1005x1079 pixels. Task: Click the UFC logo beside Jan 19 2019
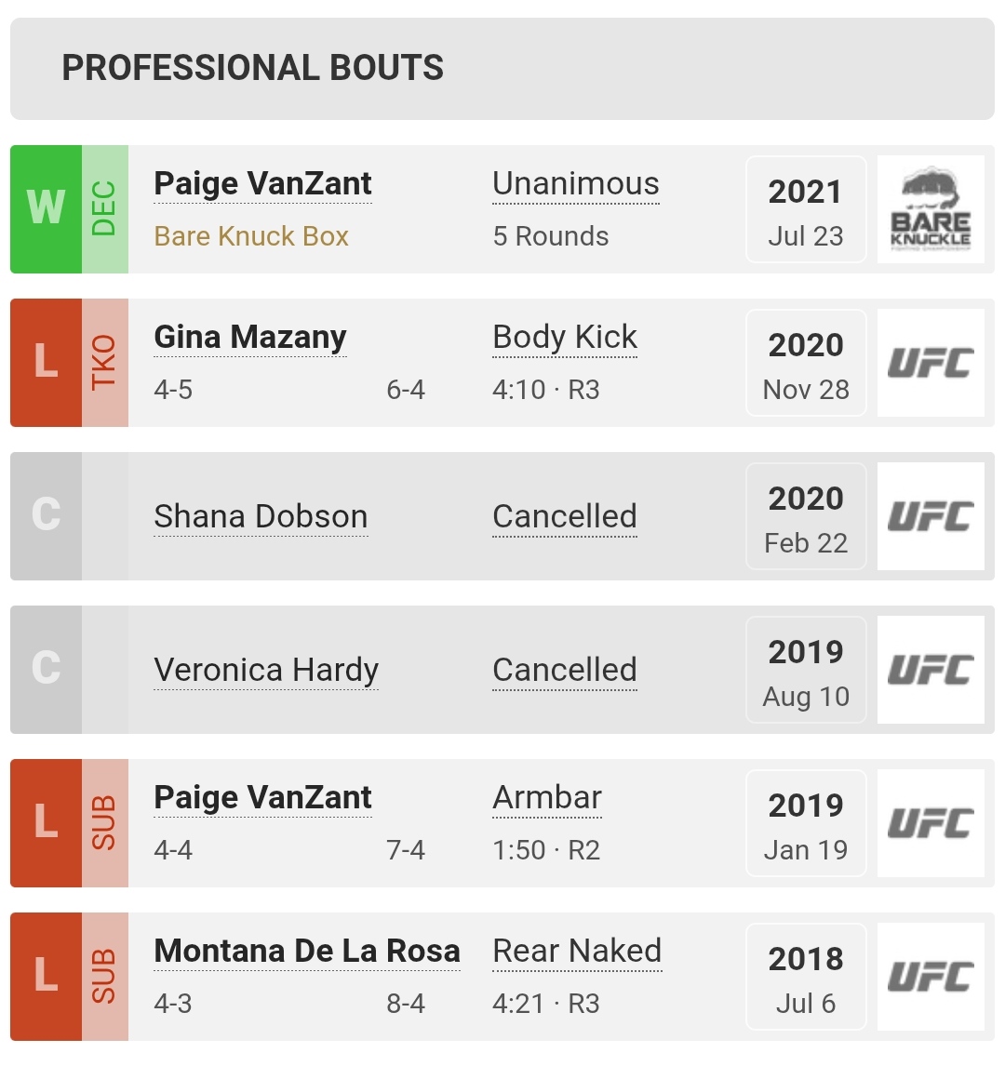click(x=931, y=823)
